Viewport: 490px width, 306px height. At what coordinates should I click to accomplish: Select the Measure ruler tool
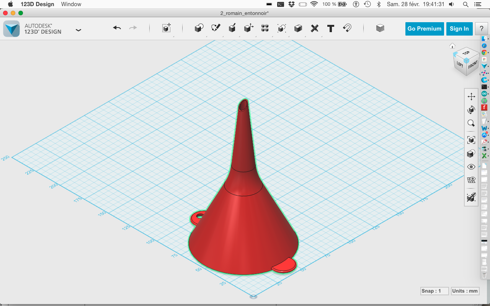tap(314, 28)
